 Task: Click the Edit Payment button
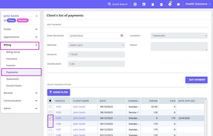(x=196, y=80)
